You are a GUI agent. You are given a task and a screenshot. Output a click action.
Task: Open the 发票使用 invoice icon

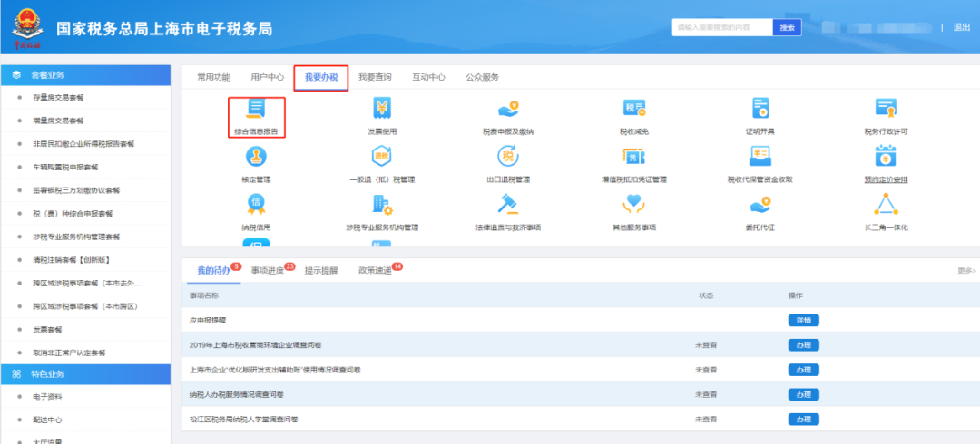point(382,108)
